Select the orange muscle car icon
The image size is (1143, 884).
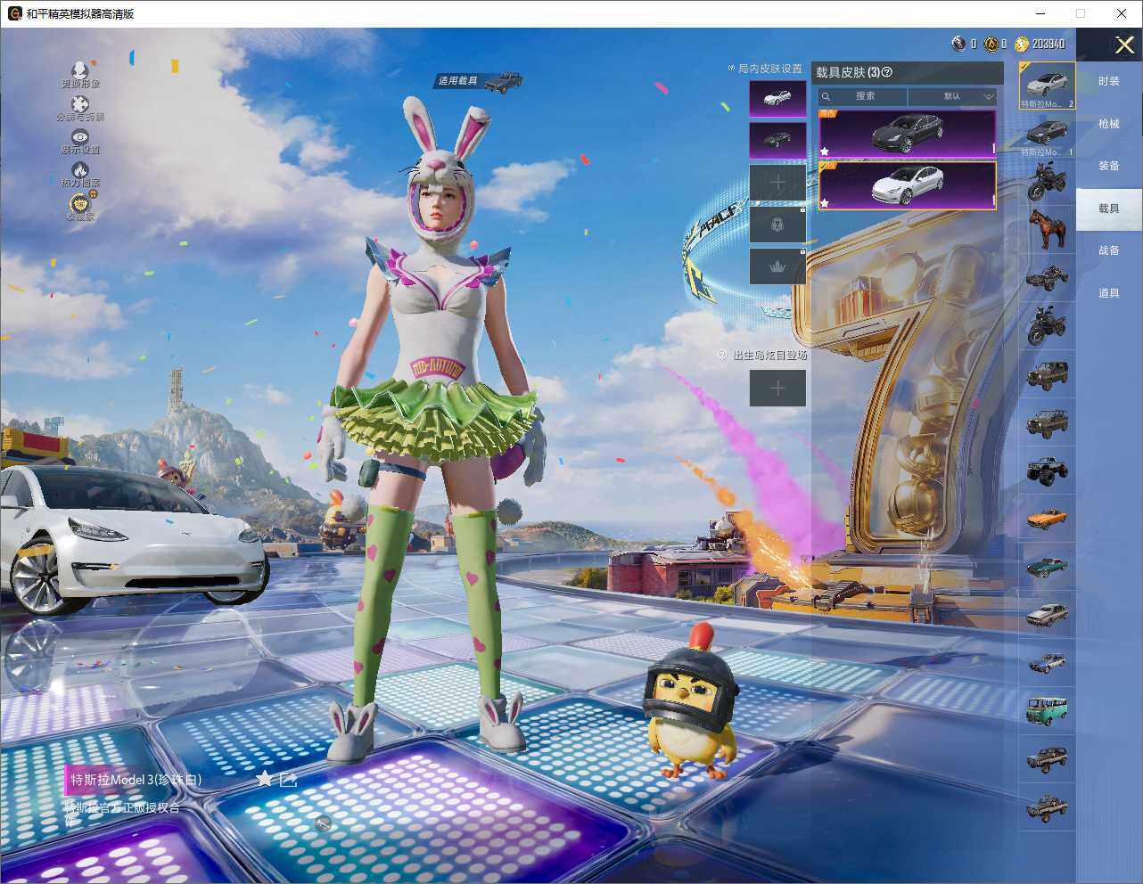pyautogui.click(x=1047, y=518)
